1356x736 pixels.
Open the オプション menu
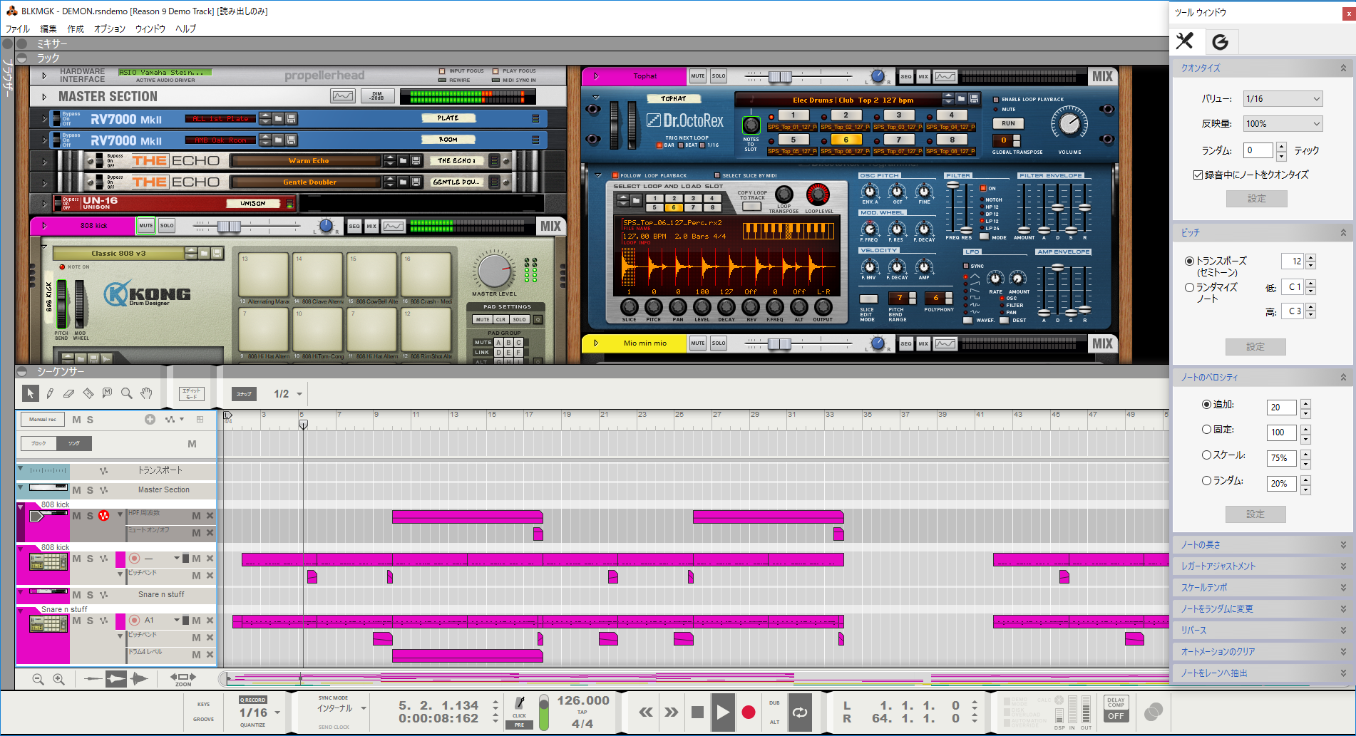(110, 28)
